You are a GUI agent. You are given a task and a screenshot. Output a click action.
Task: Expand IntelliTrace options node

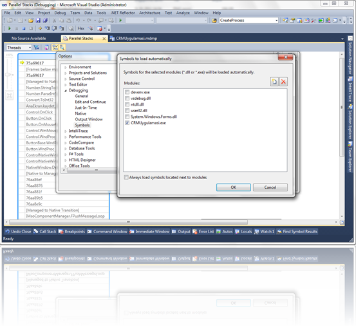pos(66,131)
